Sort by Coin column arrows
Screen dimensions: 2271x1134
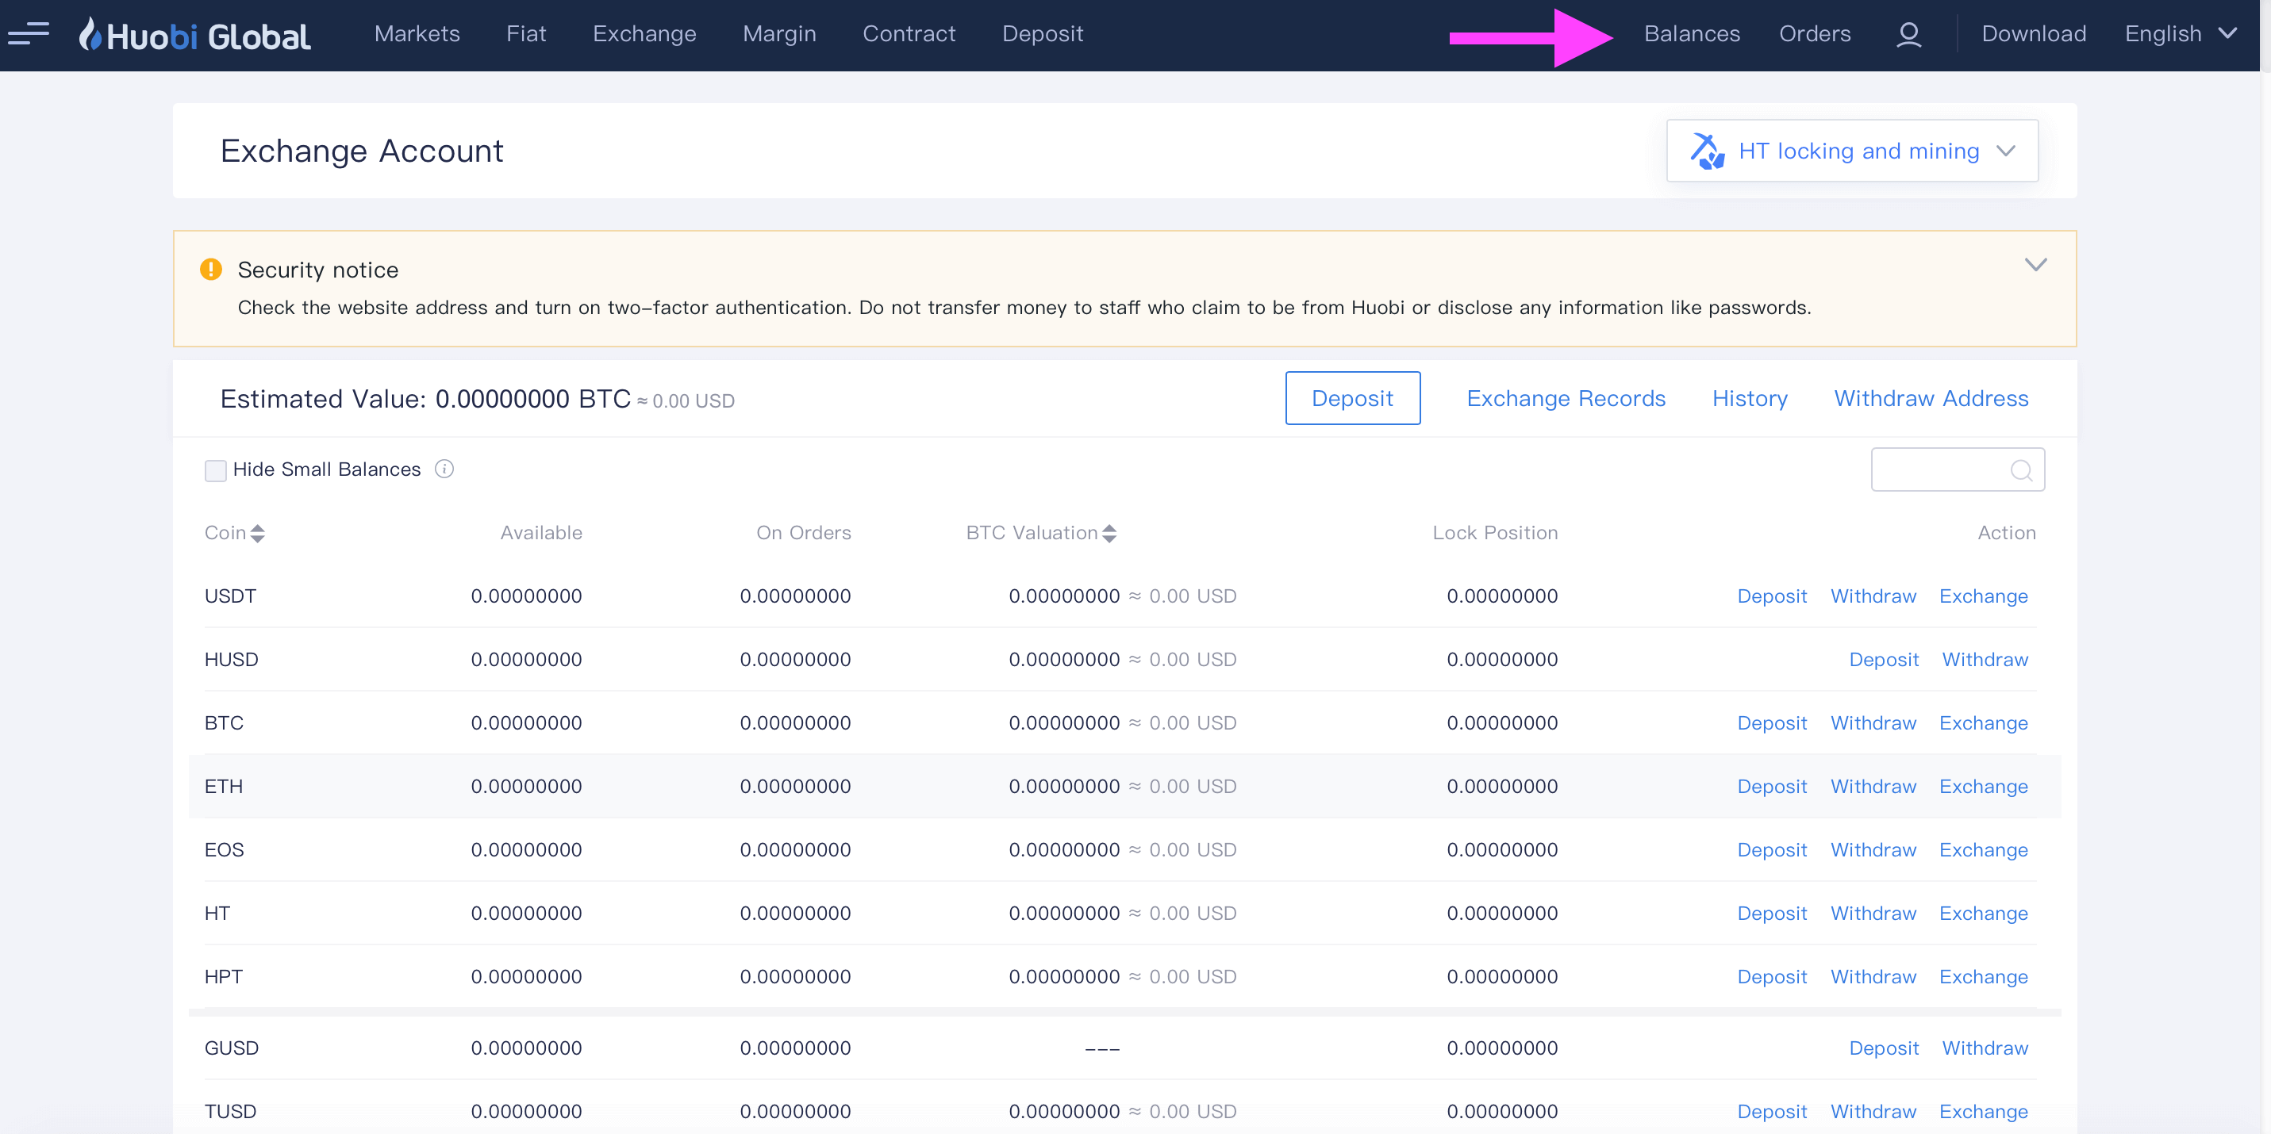257,533
